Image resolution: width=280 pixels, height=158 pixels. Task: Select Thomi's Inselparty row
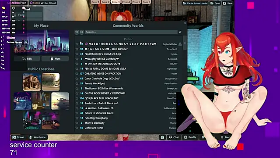[126, 123]
